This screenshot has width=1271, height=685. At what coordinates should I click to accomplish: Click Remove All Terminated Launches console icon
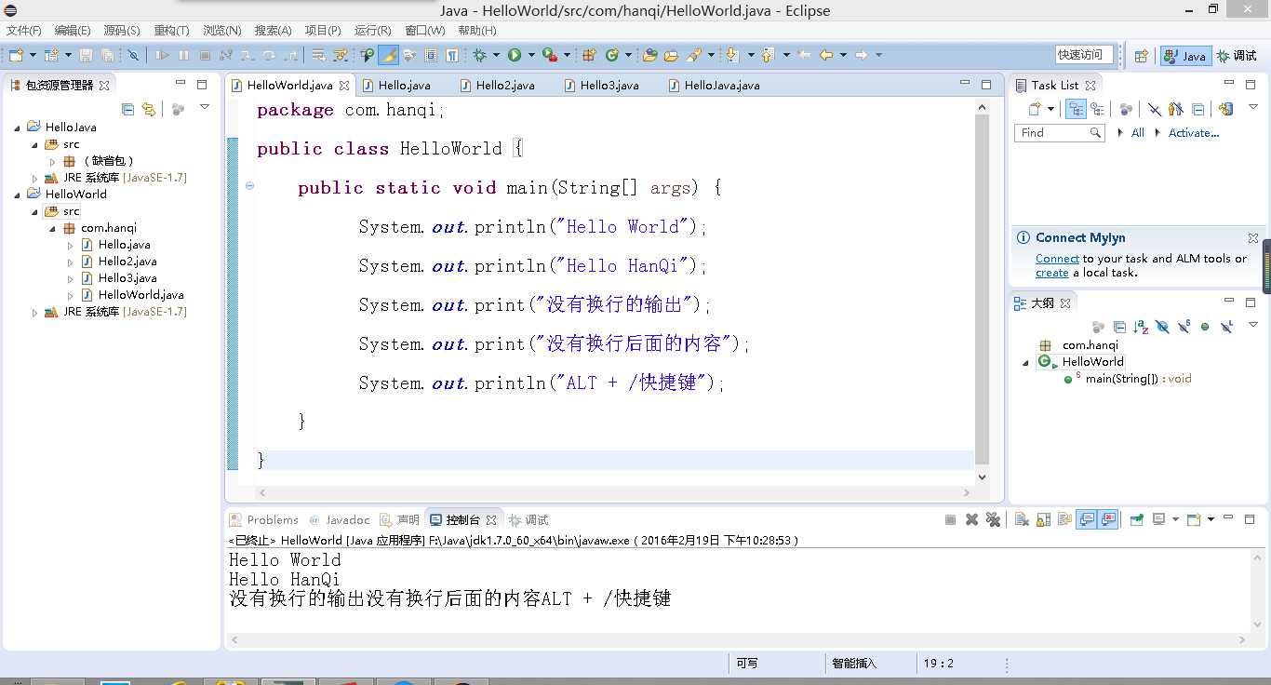pyautogui.click(x=993, y=519)
